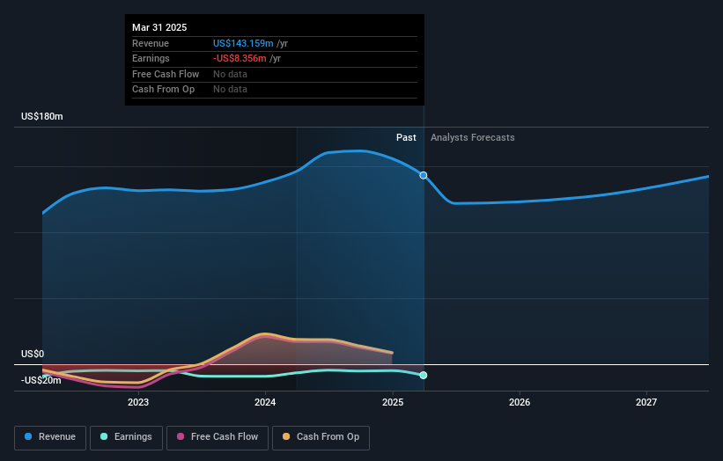The height and width of the screenshot is (461, 723).
Task: Click the Analysts Forecasts label
Action: (473, 138)
